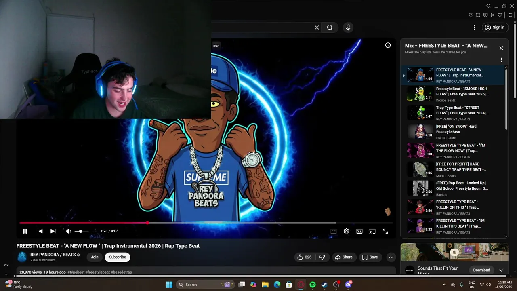517x291 pixels.
Task: Open "IM KILLIN THIS BEAT" video
Action: tap(453, 226)
